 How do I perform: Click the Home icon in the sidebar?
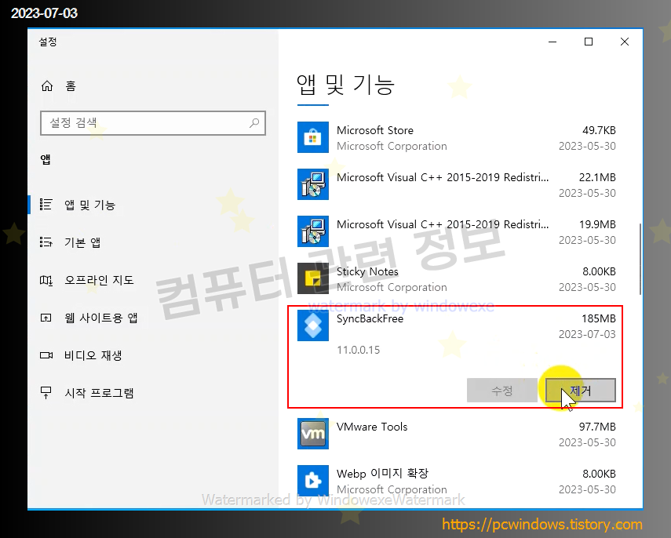(x=46, y=86)
